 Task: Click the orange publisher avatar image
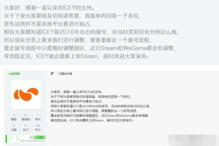point(26,94)
